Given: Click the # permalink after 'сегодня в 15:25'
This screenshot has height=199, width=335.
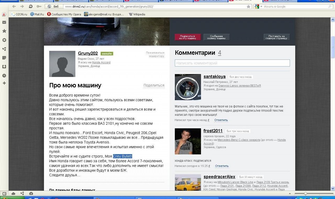Looking at the screenshot, I should click(209, 166).
